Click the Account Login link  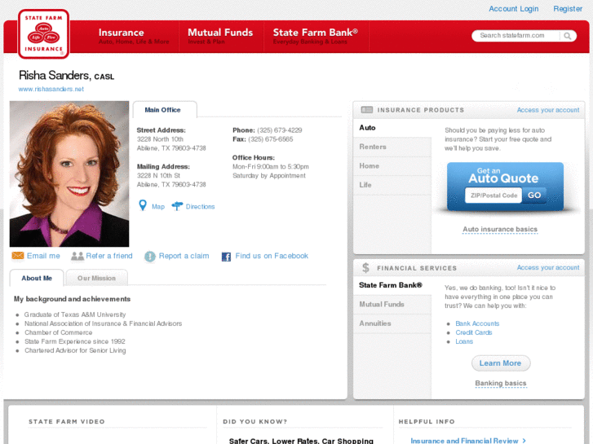click(514, 9)
